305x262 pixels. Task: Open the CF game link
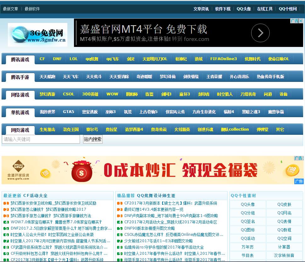tap(42, 59)
